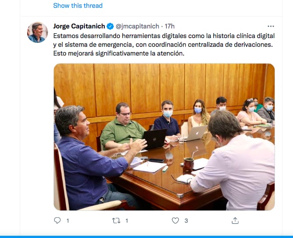Image resolution: width=293 pixels, height=238 pixels.
Task: Retweet this post using the retweet icon
Action: coord(116,220)
